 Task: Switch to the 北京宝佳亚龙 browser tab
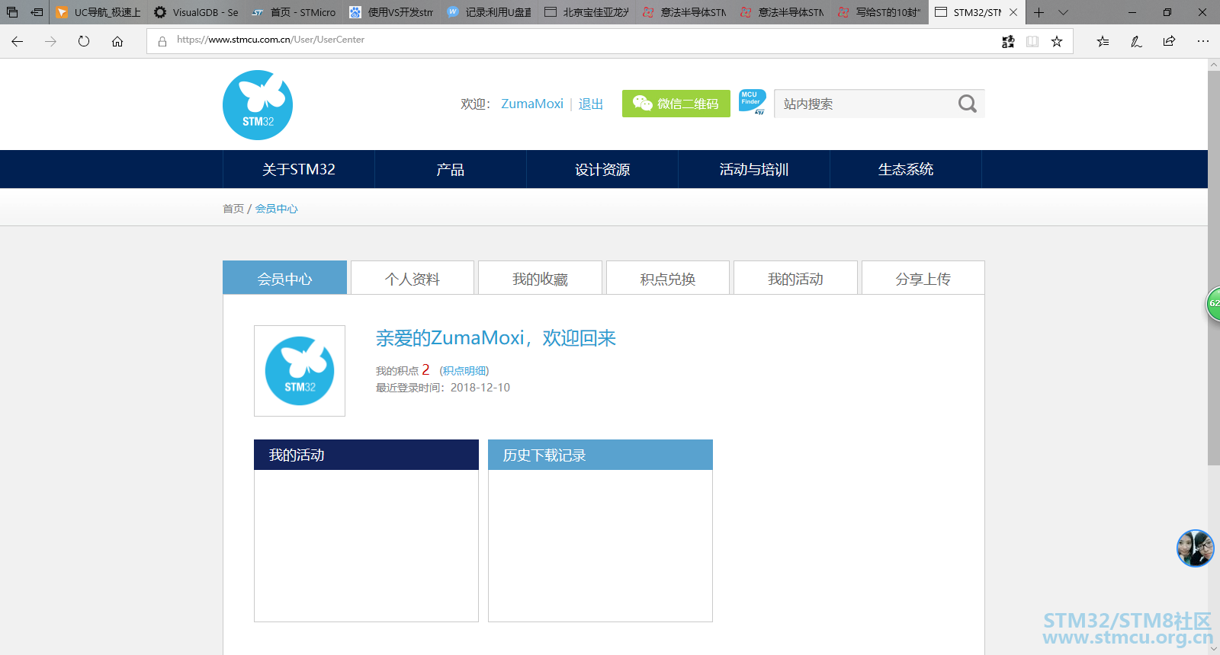click(586, 12)
